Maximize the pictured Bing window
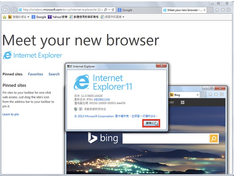This screenshot has width=235, height=176. (x=211, y=88)
